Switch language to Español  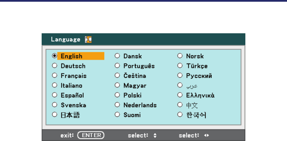[x=54, y=95]
